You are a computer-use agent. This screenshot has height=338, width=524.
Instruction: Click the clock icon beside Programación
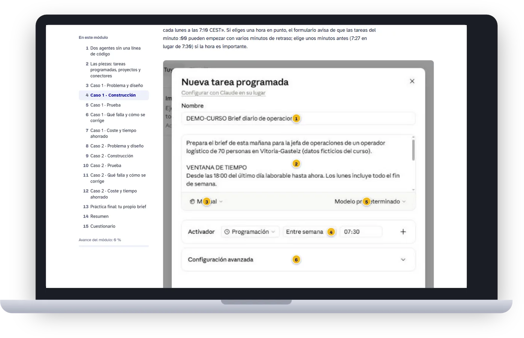point(227,232)
